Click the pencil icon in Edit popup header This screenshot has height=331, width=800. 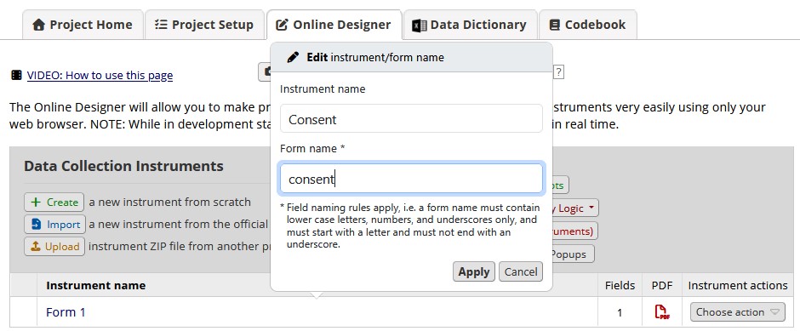tap(293, 57)
